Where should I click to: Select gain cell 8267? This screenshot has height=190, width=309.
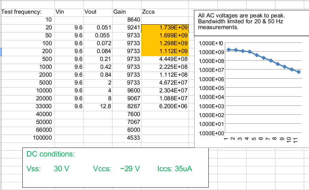click(127, 106)
